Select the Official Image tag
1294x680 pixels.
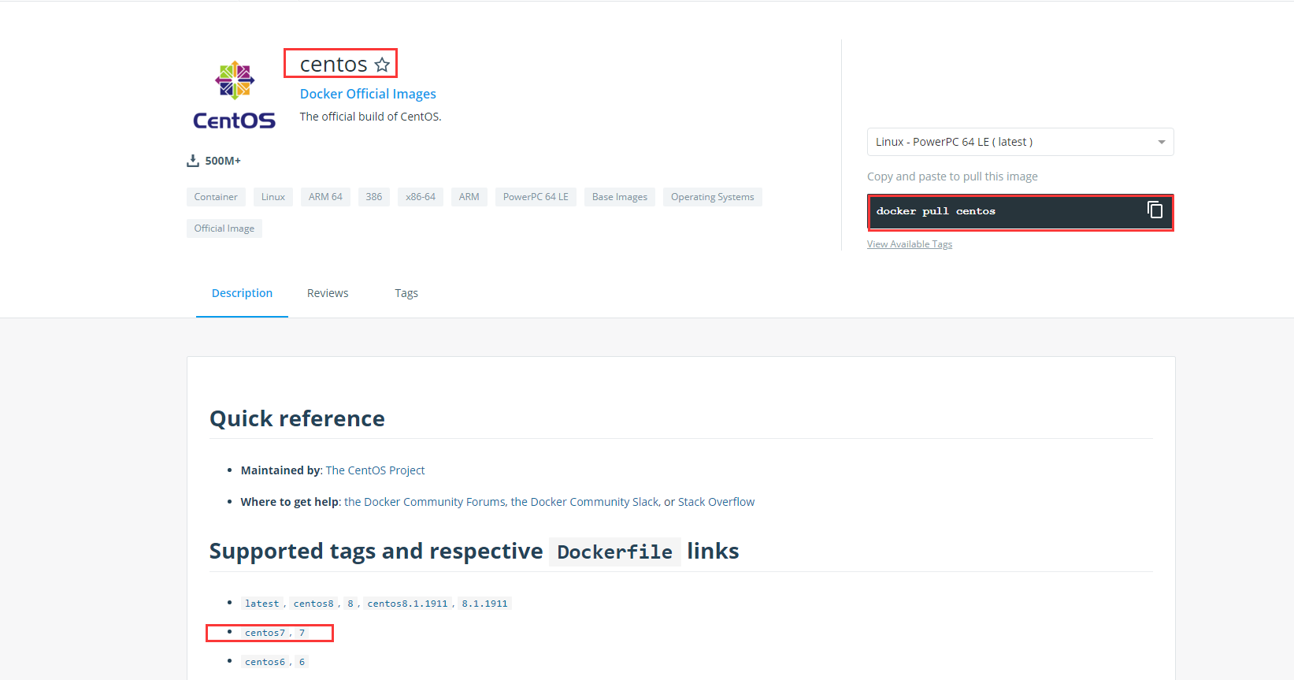click(x=224, y=229)
